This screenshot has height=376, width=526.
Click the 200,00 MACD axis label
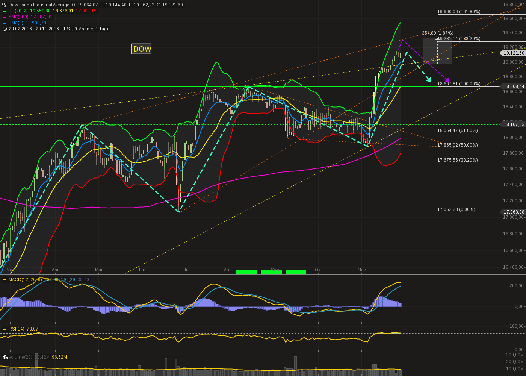[x=517, y=286]
